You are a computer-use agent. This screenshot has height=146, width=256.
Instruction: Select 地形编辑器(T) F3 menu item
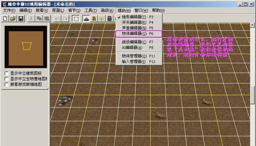(139, 17)
